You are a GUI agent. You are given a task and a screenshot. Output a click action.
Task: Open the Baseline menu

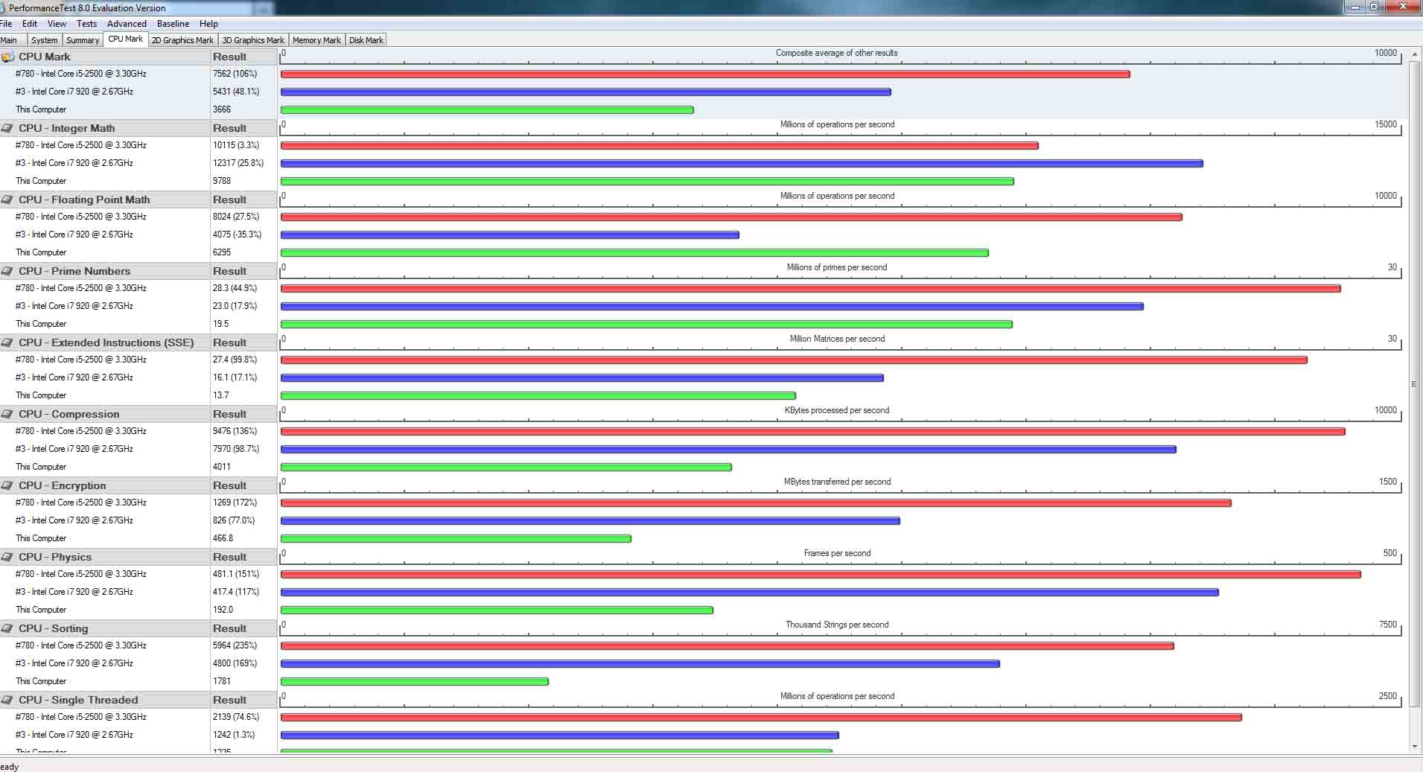(173, 24)
